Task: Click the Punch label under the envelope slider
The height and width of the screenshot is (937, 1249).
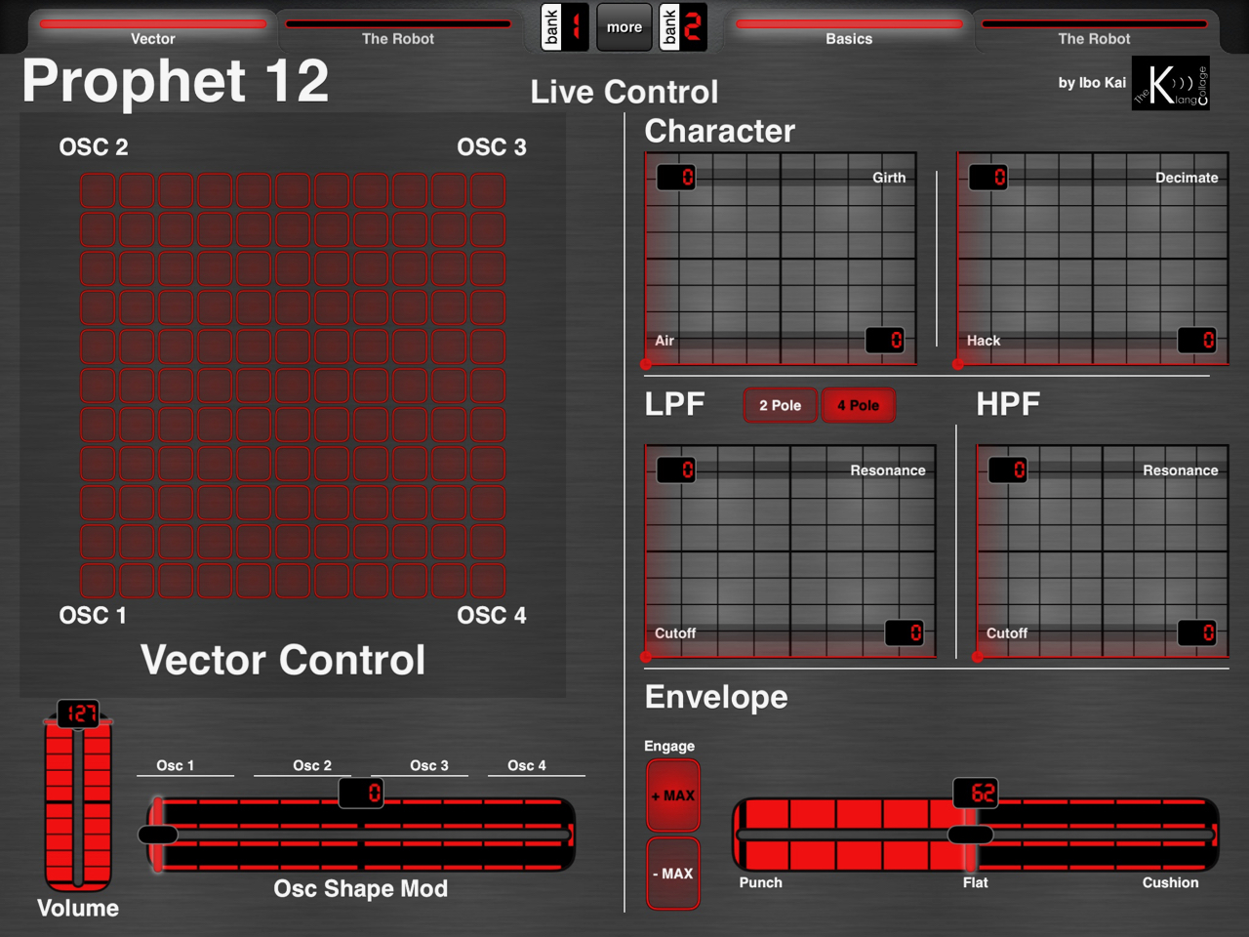Action: pos(761,882)
